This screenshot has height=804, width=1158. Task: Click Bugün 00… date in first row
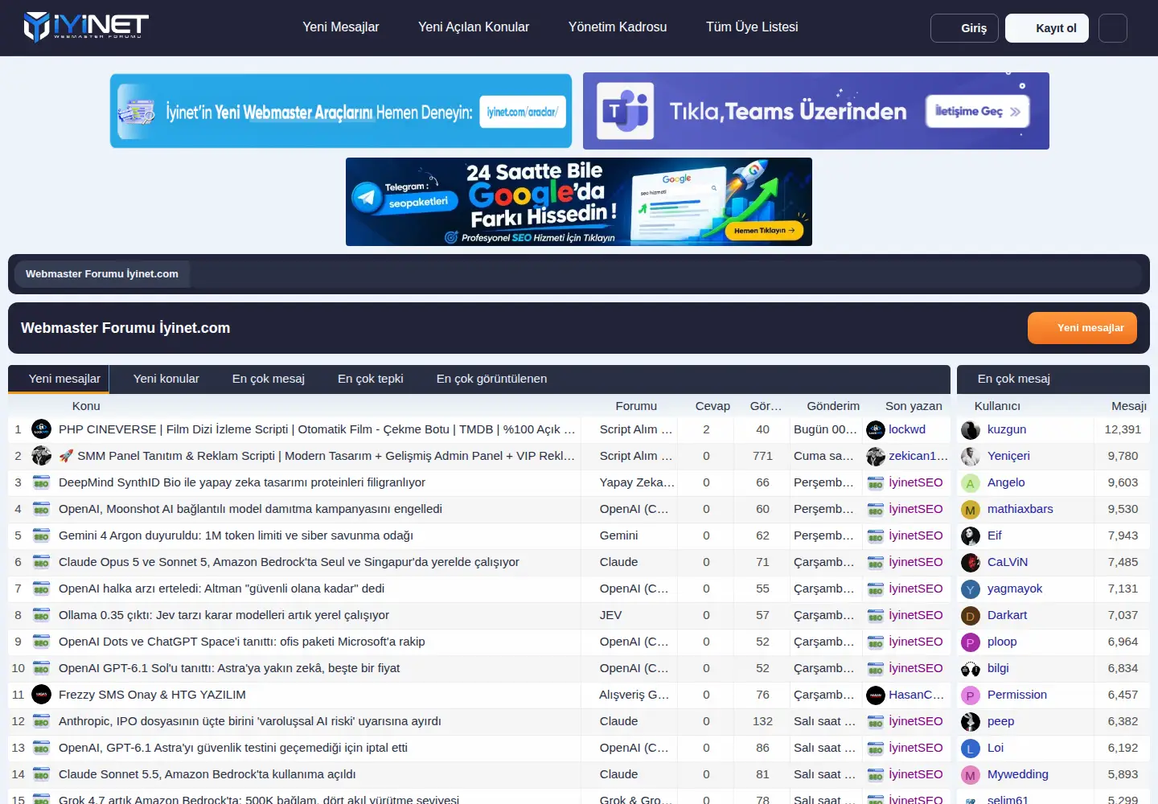[x=825, y=429]
